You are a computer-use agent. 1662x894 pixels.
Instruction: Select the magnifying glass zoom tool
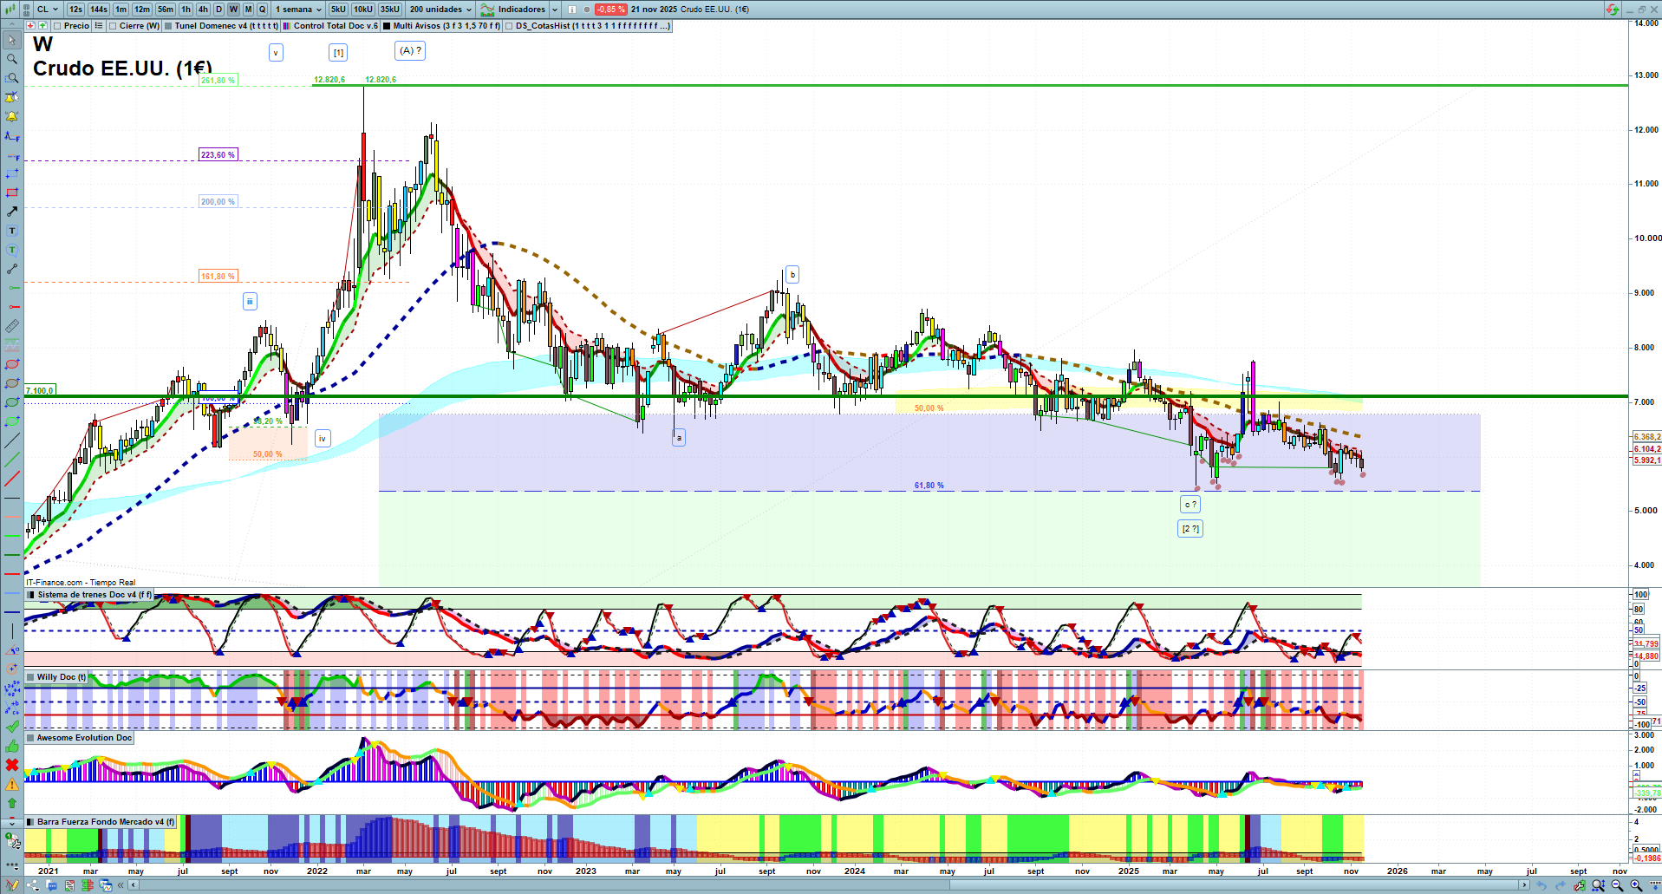(x=12, y=59)
